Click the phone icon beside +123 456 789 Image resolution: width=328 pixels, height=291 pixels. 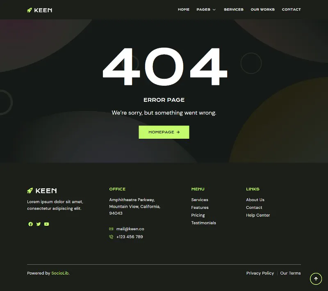pos(111,237)
